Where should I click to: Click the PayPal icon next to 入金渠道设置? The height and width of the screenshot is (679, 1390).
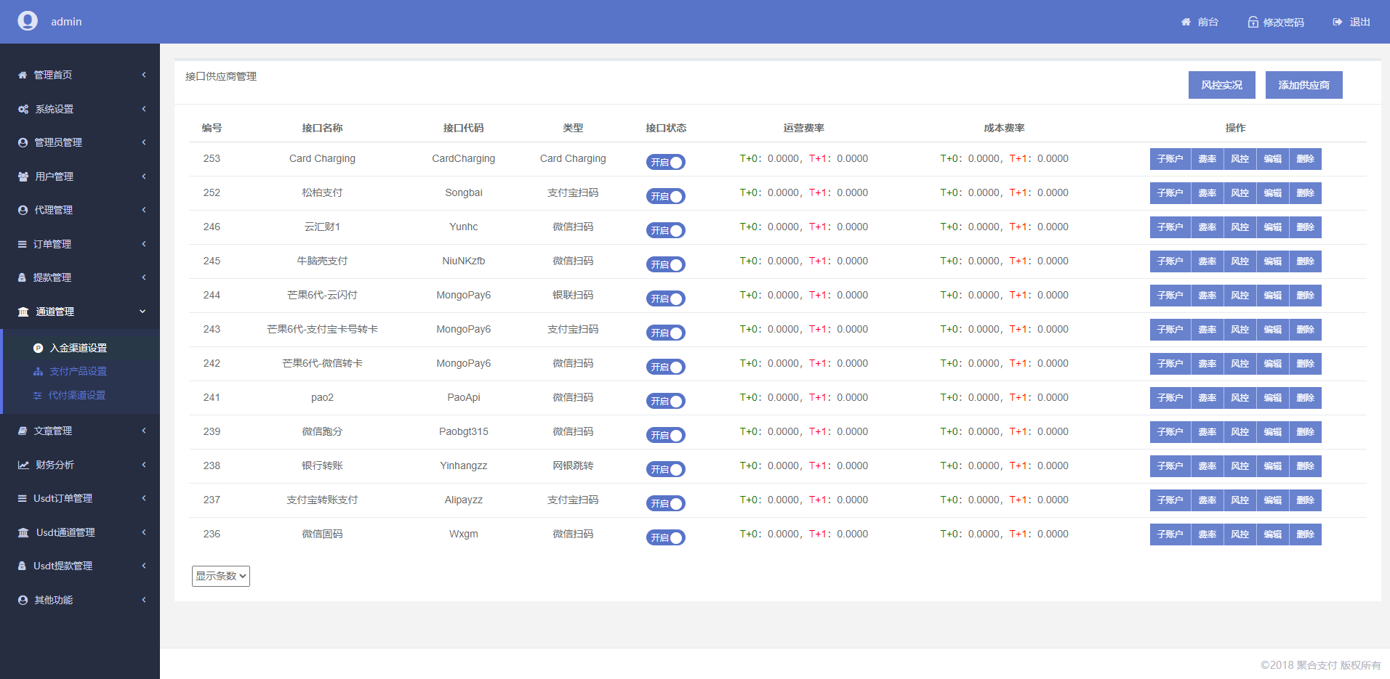click(39, 348)
